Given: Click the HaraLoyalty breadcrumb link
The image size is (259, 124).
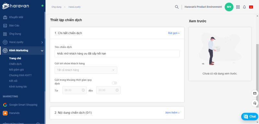Looking at the screenshot, I should [74, 7].
